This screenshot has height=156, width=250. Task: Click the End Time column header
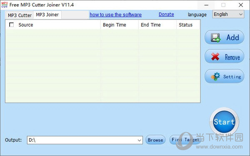tap(157, 25)
